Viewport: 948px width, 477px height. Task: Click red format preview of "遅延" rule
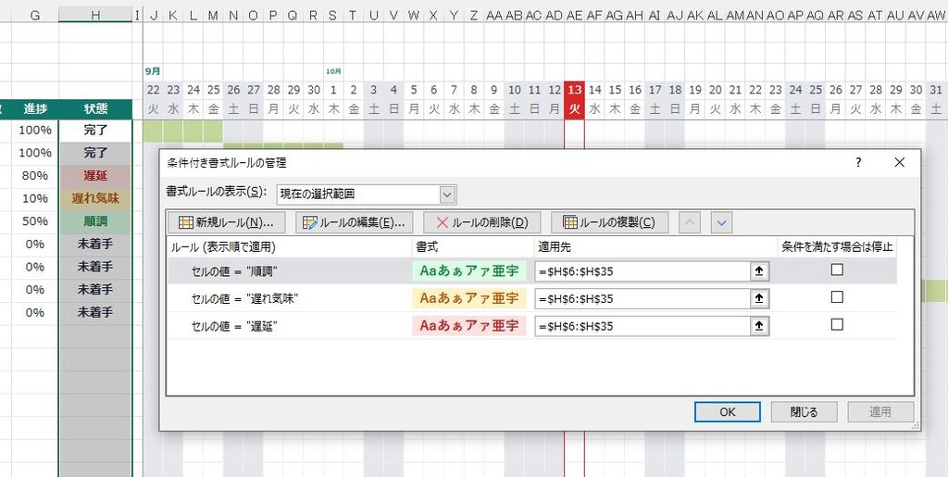pos(469,326)
